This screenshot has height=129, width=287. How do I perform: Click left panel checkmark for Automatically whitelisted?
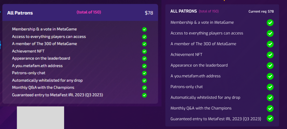[145, 81]
